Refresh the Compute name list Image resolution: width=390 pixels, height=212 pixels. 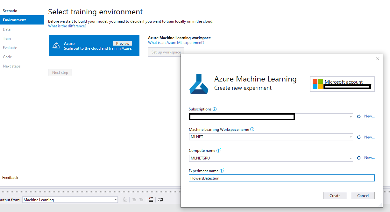tap(359, 158)
